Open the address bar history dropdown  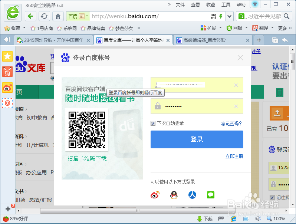point(229,16)
